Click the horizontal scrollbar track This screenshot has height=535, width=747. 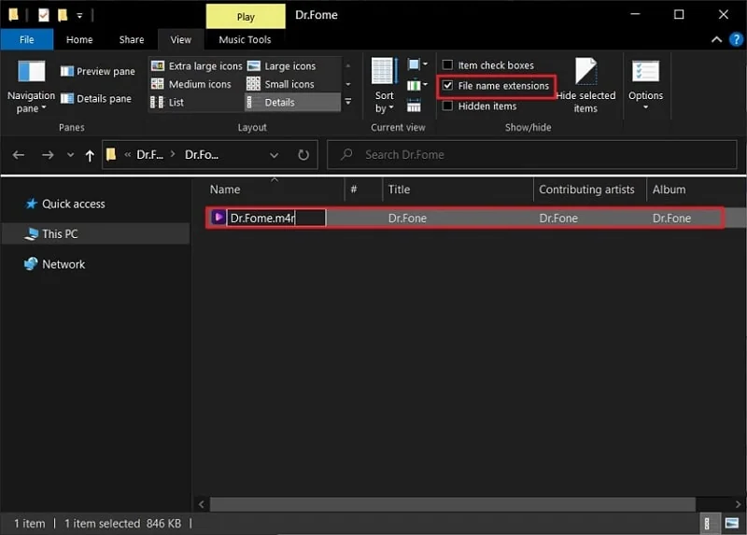[453, 504]
